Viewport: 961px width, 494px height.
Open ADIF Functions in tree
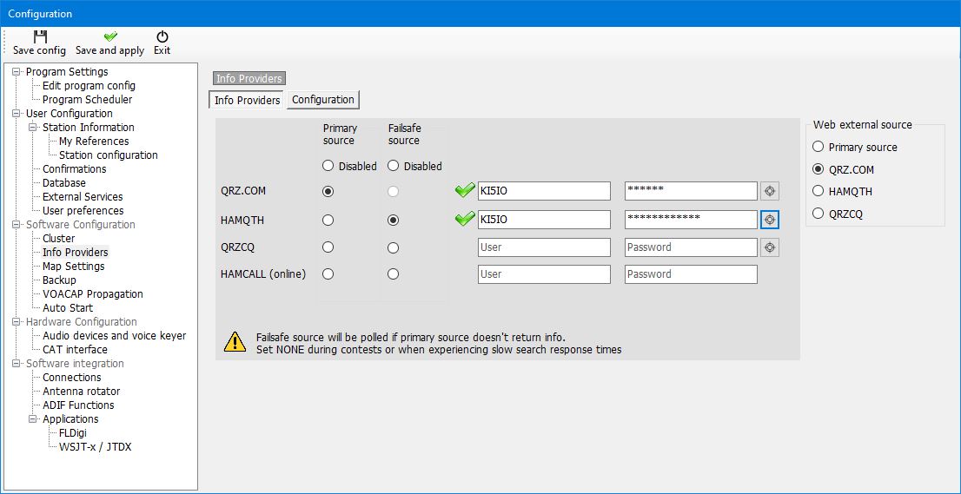[78, 405]
